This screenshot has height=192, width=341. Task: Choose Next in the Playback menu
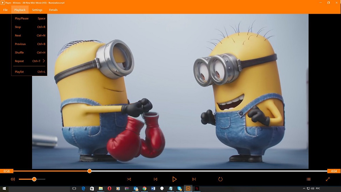tap(29, 35)
